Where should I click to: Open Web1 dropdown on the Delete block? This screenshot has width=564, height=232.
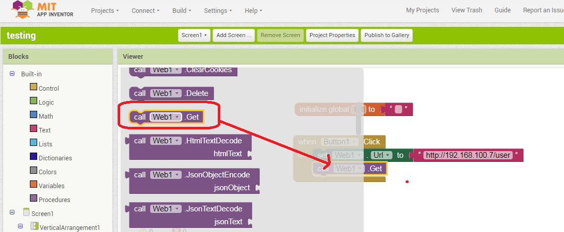(x=178, y=93)
